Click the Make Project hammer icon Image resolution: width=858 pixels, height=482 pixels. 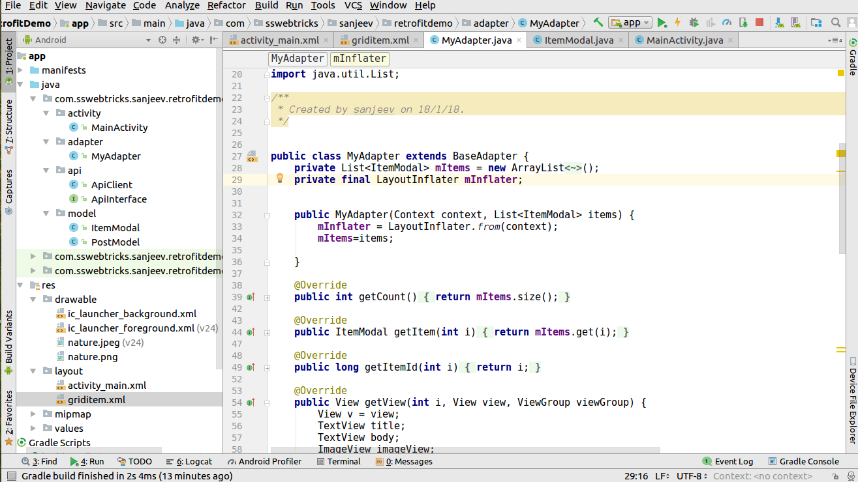(598, 22)
